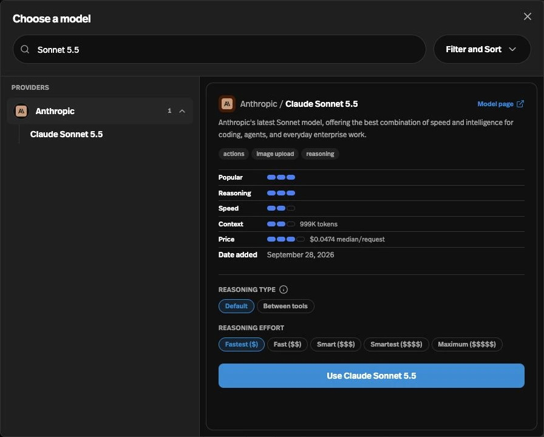Screen dimensions: 544x437
Task: Click the actions tag
Action: coord(234,154)
